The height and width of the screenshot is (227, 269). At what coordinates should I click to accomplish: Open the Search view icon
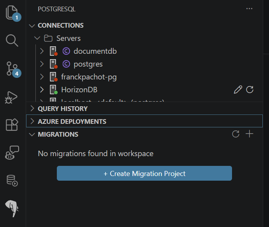(12, 40)
